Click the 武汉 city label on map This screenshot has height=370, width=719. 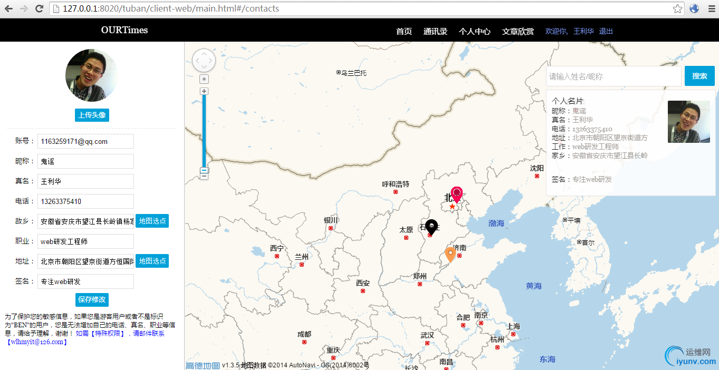tap(427, 335)
